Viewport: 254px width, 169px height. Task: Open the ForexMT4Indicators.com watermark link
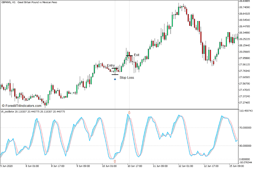22,106
